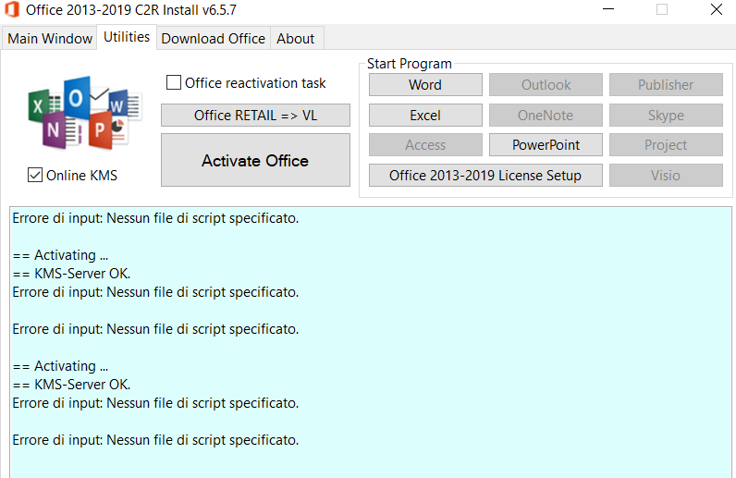
Task: Open the Download Office tab
Action: pyautogui.click(x=213, y=39)
